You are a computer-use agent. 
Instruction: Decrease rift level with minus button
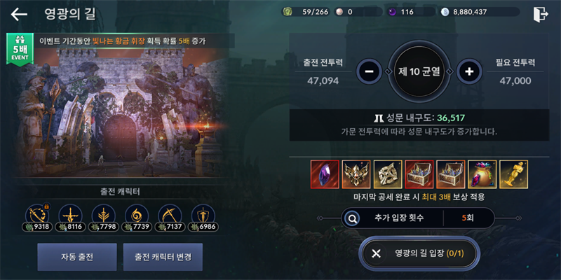[x=369, y=71]
